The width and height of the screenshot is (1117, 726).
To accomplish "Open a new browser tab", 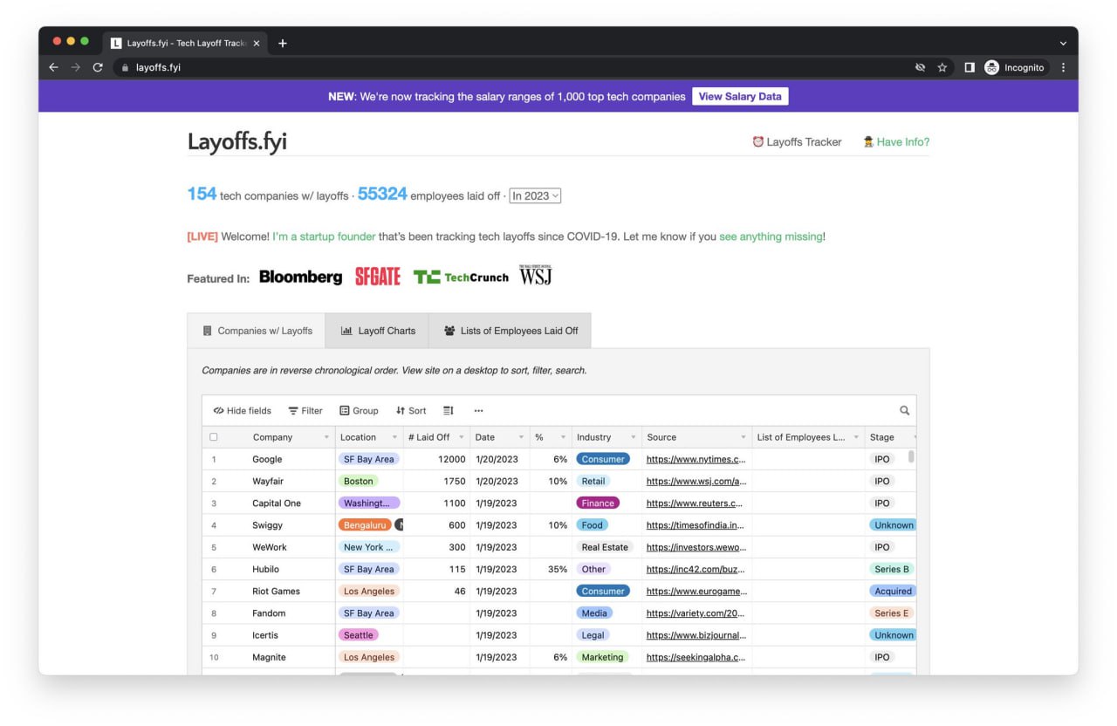I will 282,44.
